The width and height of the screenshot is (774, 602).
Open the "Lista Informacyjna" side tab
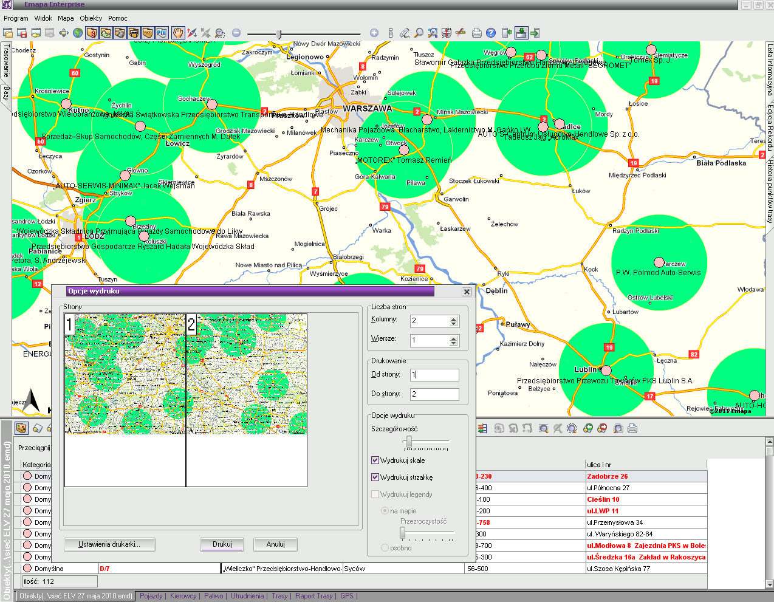[x=769, y=70]
